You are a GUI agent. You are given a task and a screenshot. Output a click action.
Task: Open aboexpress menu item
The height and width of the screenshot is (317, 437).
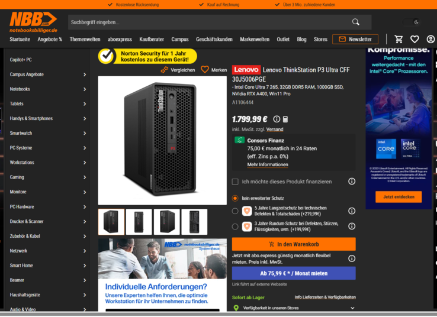[x=120, y=39]
